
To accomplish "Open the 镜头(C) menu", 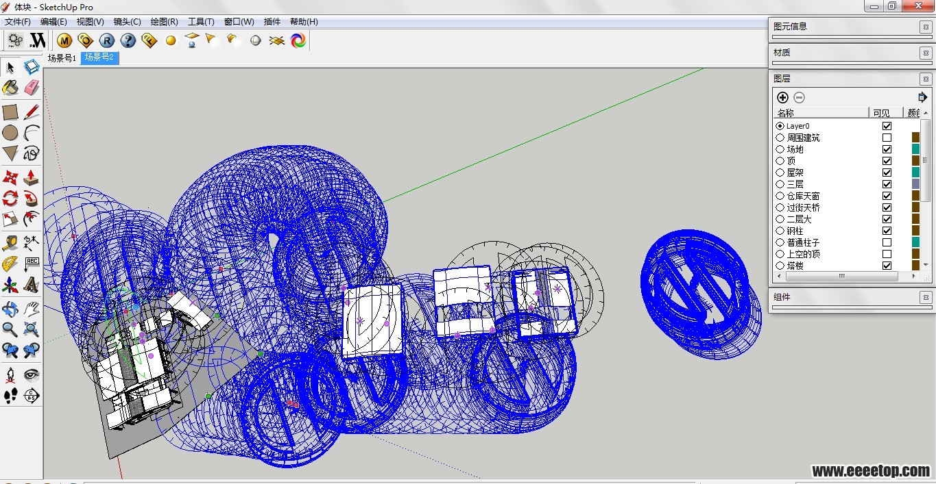I will click(127, 21).
